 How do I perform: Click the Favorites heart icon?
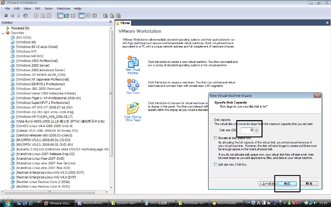coord(8,33)
